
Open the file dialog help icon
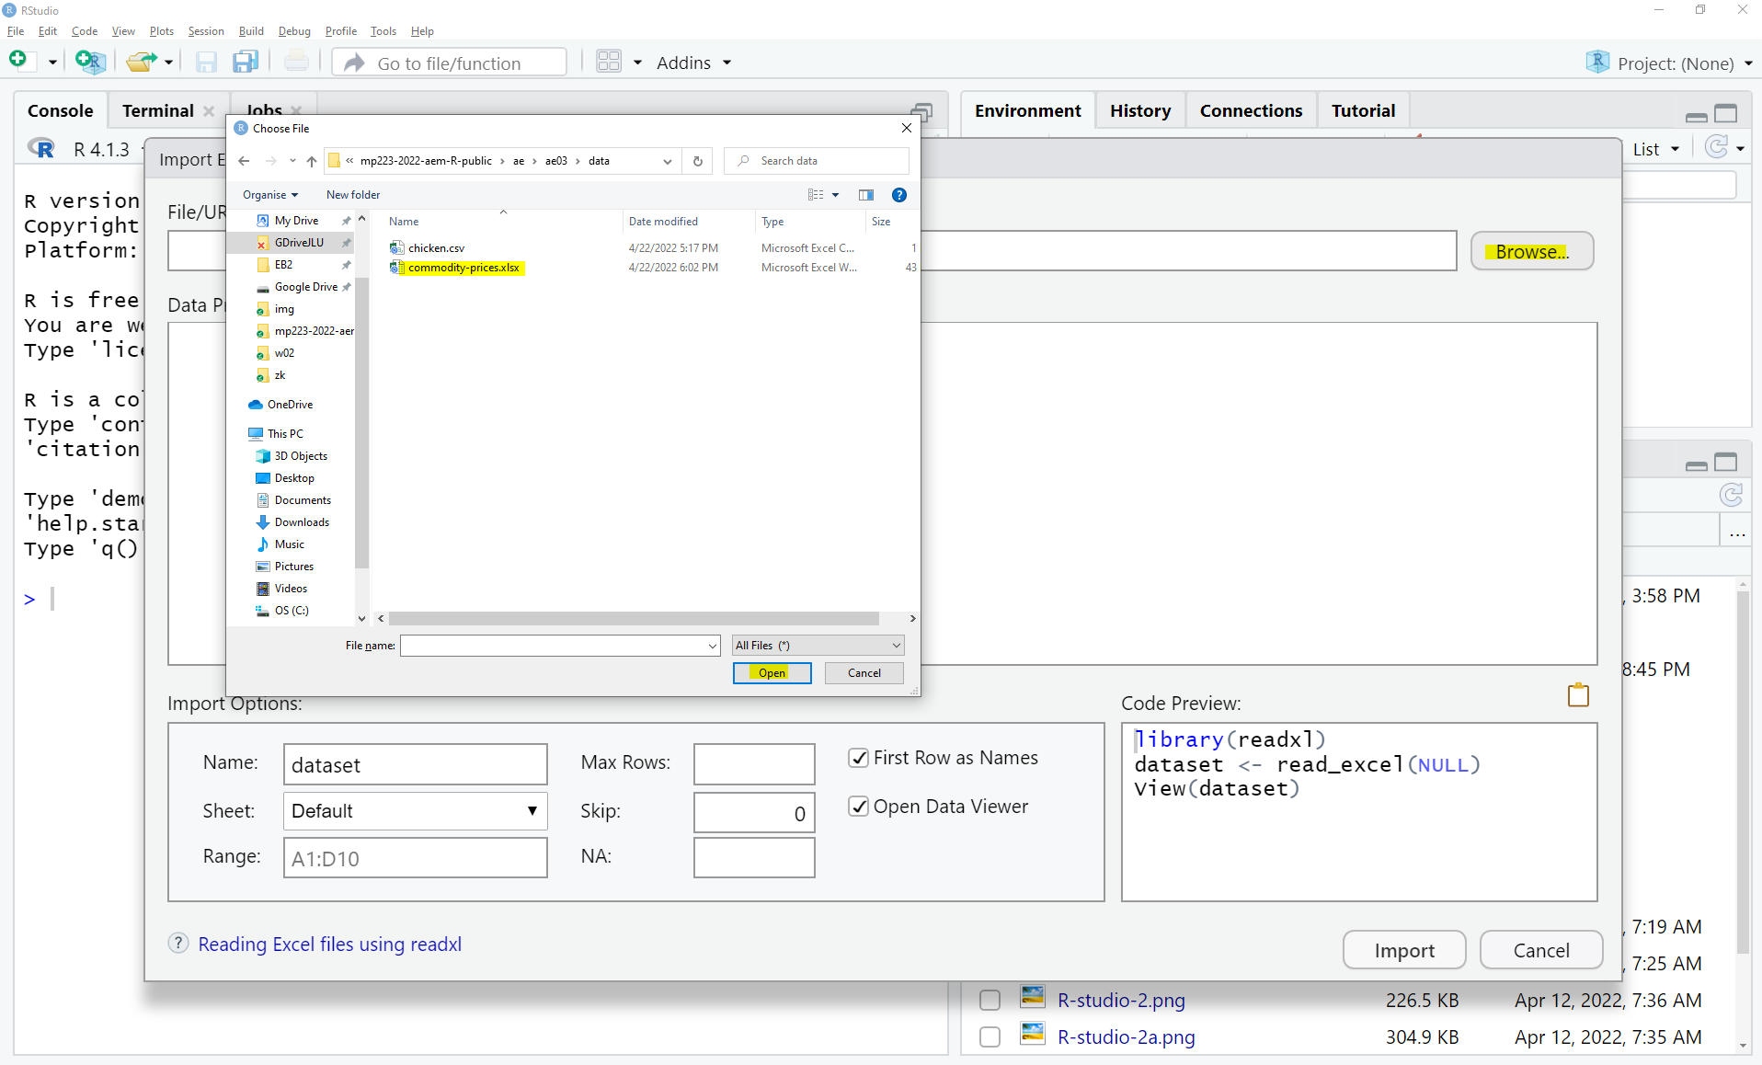point(899,195)
